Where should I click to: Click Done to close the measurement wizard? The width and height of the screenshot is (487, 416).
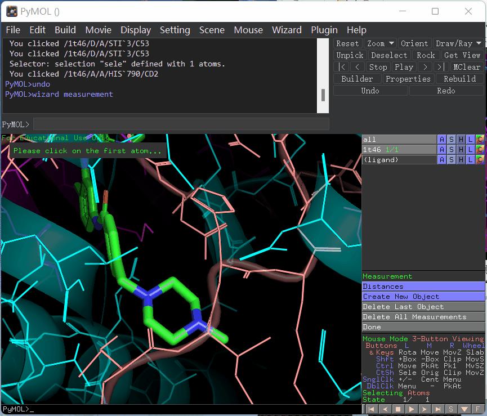tap(423, 327)
